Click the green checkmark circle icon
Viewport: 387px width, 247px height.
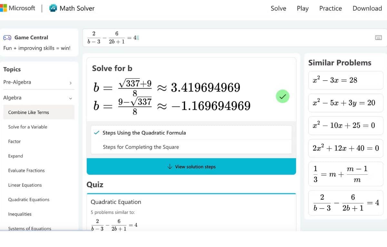[x=283, y=96]
